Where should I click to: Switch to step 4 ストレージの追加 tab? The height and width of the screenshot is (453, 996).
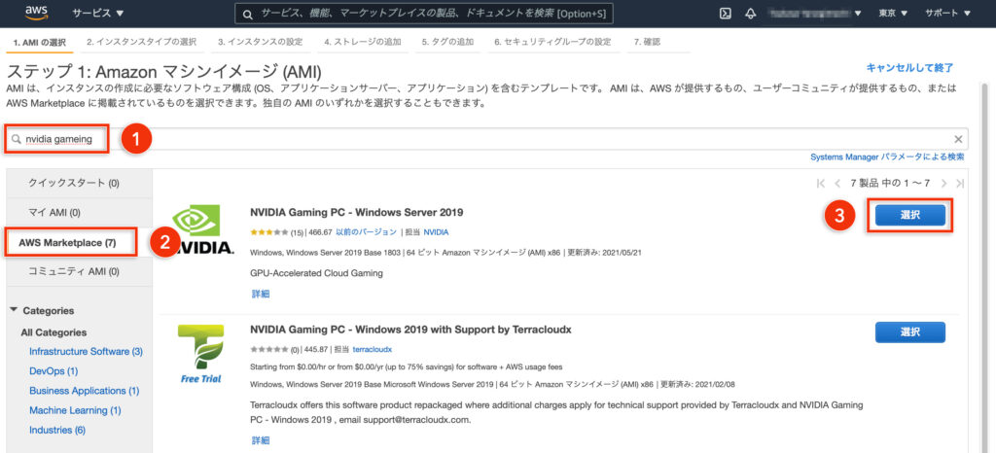click(x=363, y=42)
